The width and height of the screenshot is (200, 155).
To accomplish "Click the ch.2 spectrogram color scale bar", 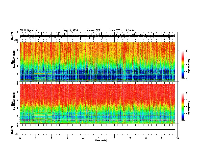I will [x=183, y=107].
